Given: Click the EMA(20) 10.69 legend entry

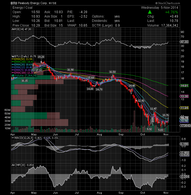Looking at the screenshot, I should pyautogui.click(x=22, y=65).
